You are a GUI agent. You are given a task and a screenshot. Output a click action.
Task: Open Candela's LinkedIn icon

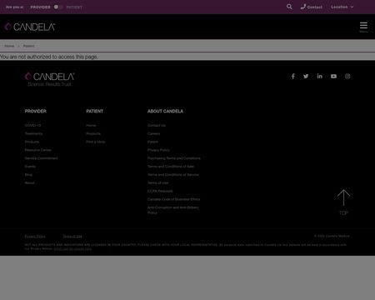click(320, 76)
